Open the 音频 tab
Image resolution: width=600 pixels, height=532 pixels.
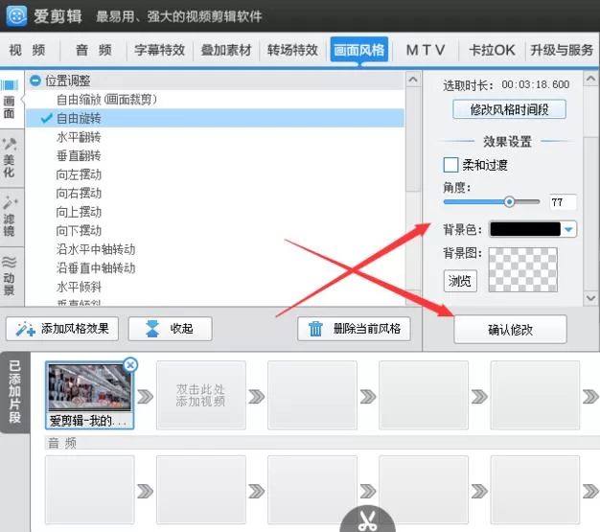94,50
